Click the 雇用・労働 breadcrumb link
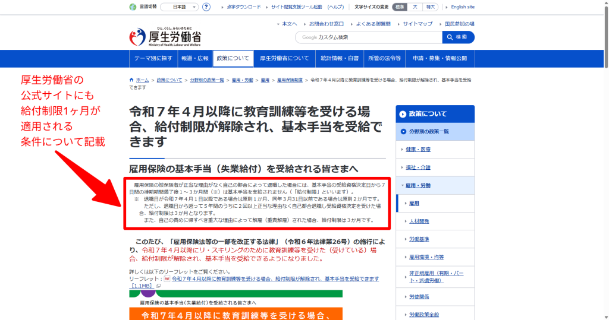 click(x=243, y=80)
